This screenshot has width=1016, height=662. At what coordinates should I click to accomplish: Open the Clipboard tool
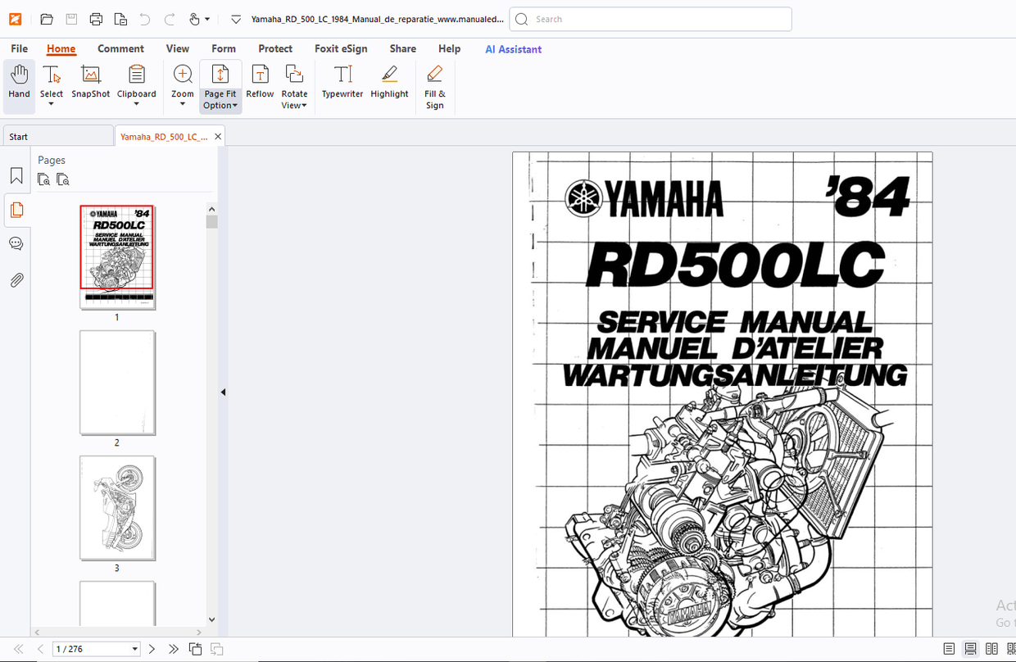click(136, 82)
